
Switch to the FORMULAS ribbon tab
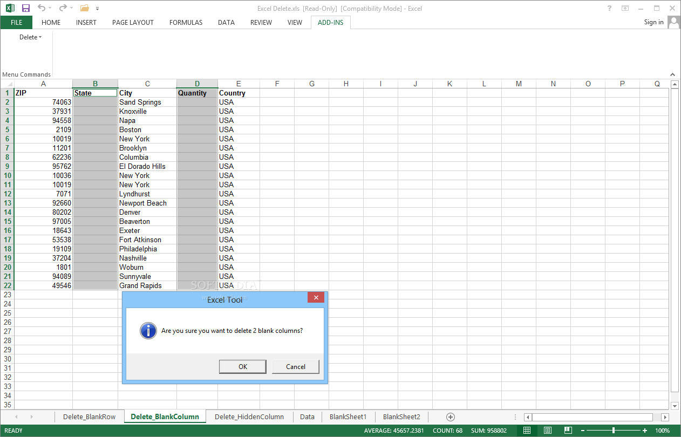[x=186, y=23]
